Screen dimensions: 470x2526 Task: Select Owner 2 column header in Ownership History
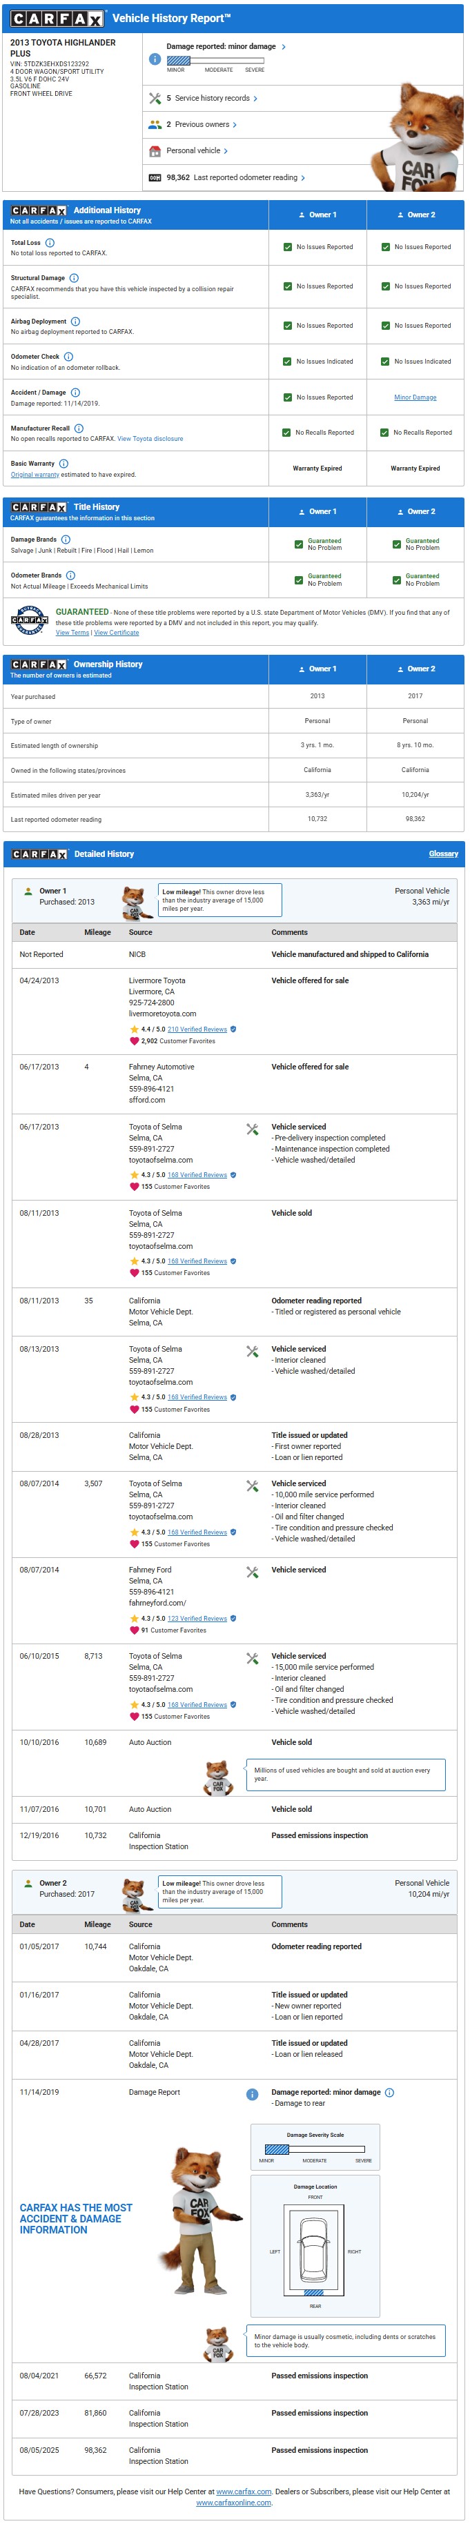(x=415, y=669)
